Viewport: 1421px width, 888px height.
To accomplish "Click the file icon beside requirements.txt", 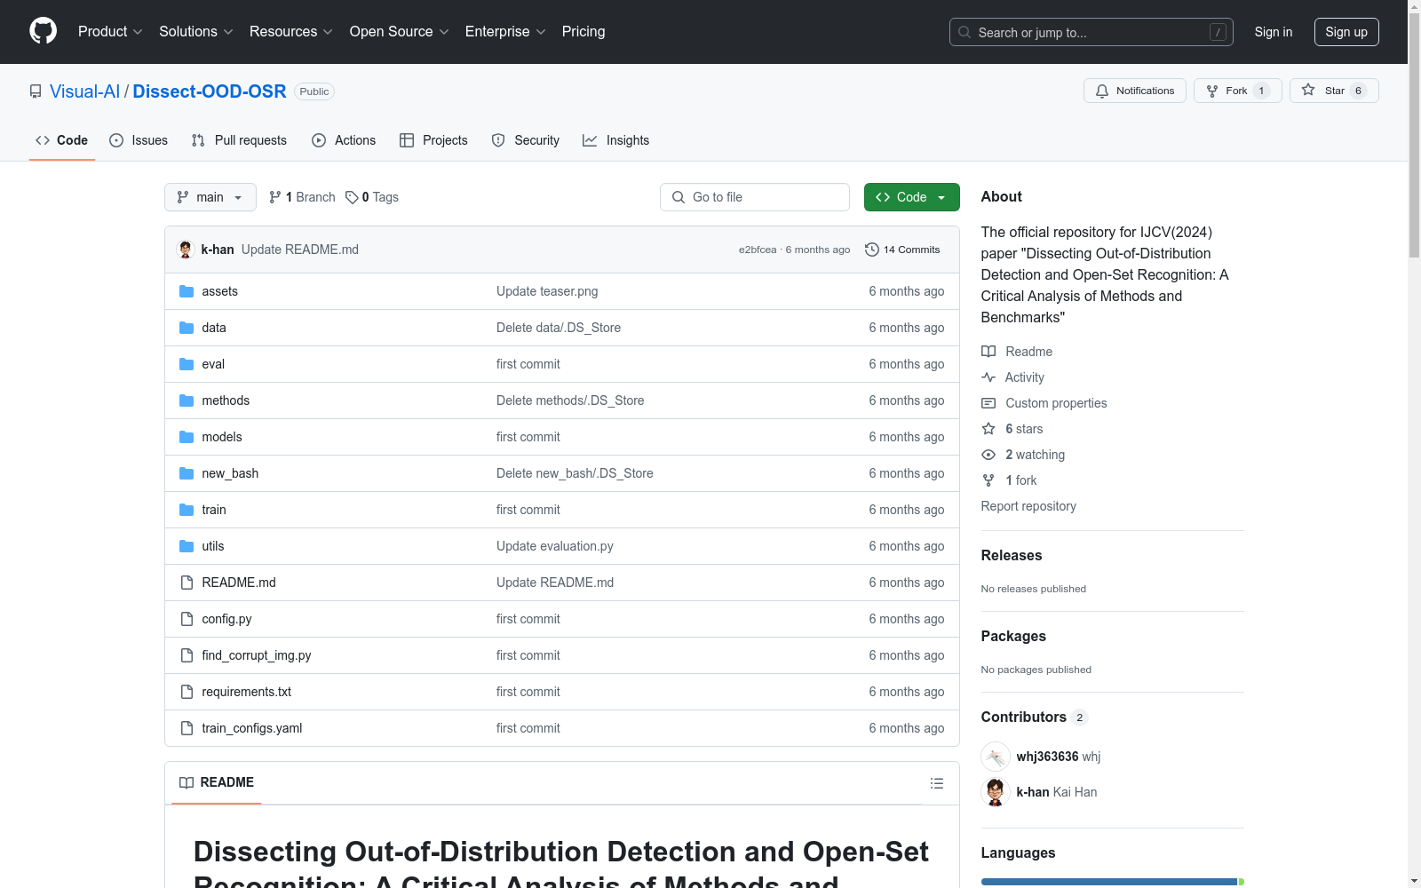I will [187, 692].
